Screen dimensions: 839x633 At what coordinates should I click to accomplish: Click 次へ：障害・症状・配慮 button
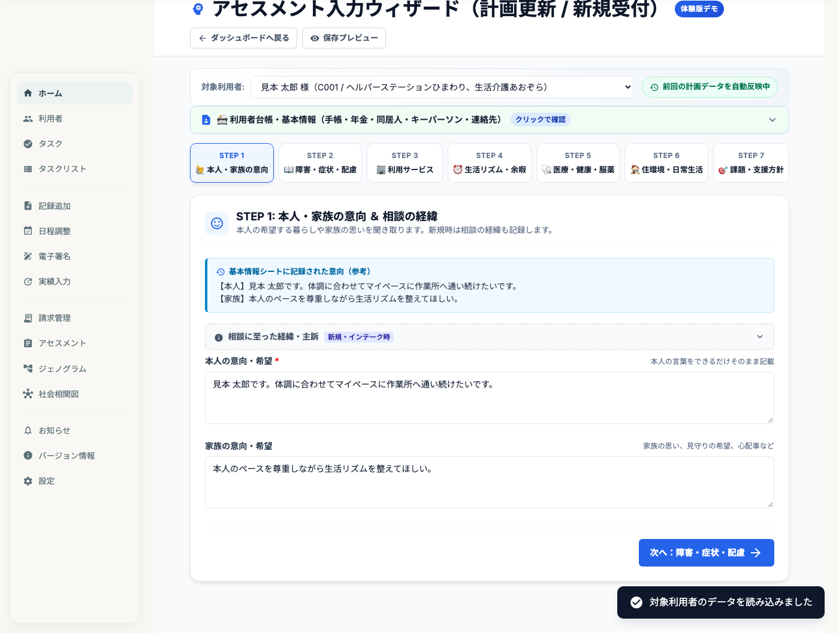707,553
